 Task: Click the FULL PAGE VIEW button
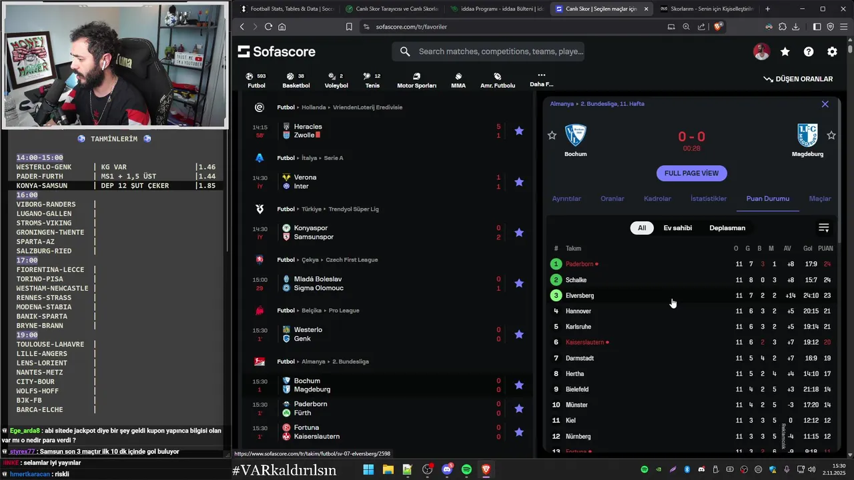[x=691, y=173]
